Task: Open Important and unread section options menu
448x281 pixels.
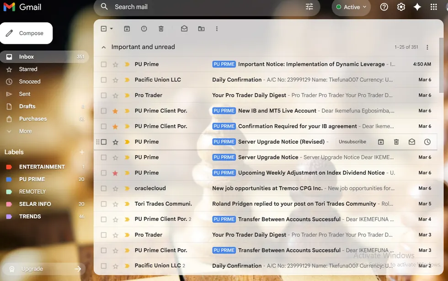Action: click(427, 47)
